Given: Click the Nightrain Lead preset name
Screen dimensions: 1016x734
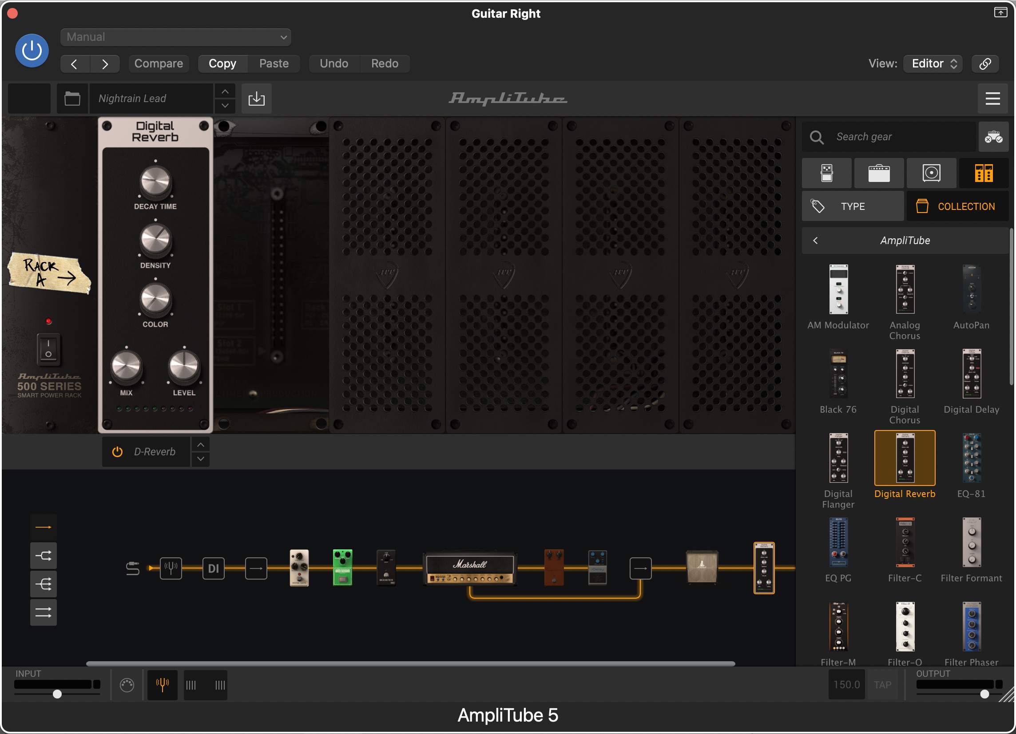Looking at the screenshot, I should (151, 99).
